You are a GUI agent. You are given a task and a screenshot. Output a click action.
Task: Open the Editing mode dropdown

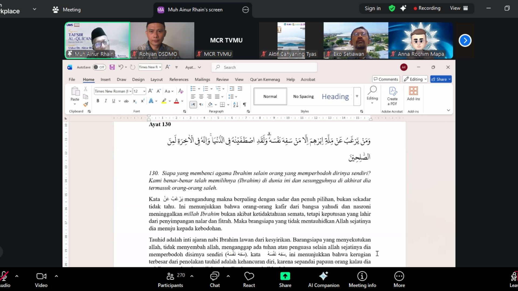[x=415, y=79]
